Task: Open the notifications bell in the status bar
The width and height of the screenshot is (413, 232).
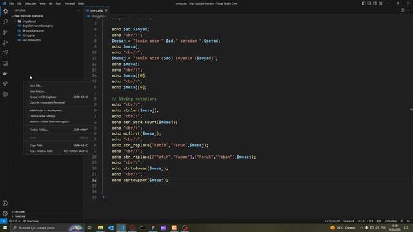Action: point(408,221)
